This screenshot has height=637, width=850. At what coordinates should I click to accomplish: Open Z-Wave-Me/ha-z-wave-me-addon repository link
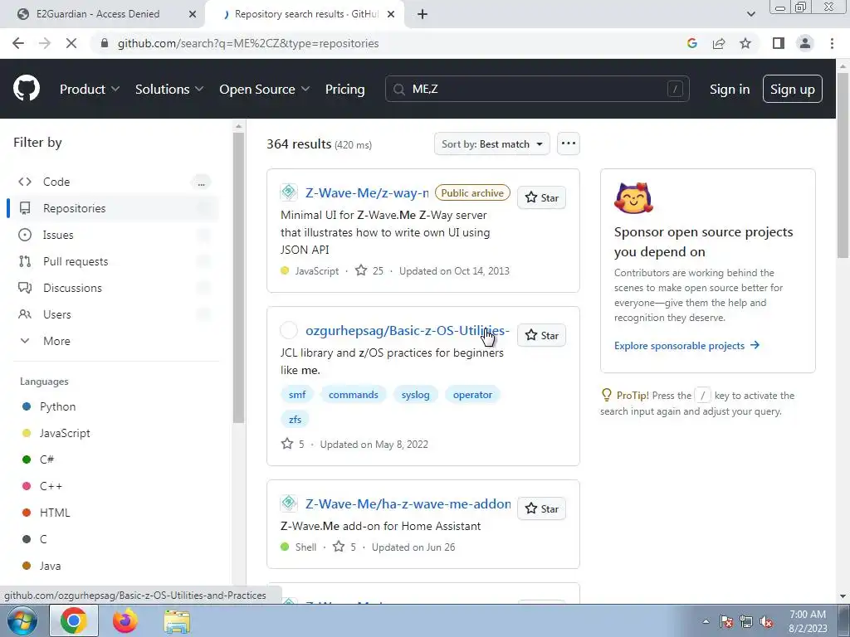coord(408,503)
